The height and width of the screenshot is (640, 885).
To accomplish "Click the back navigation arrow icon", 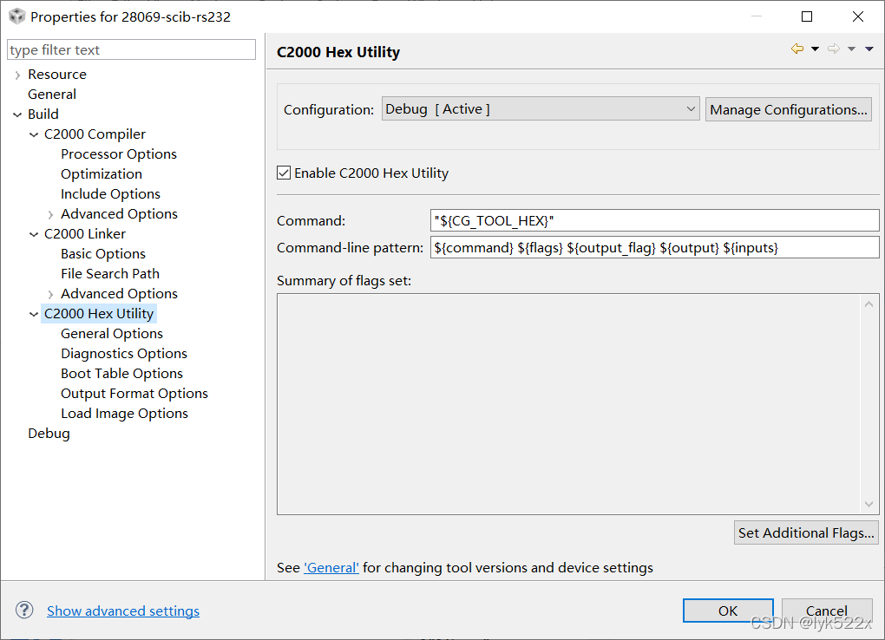I will (x=796, y=49).
